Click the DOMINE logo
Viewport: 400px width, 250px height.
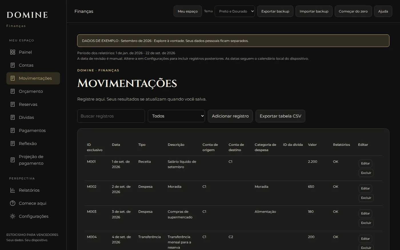click(27, 15)
